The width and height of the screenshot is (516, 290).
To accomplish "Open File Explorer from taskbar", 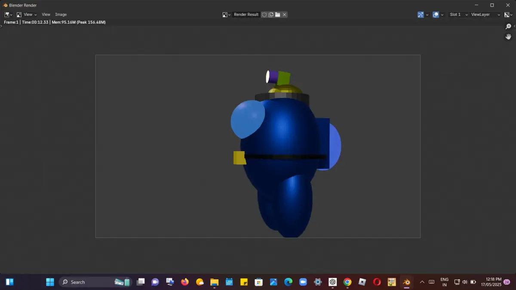I will [214, 282].
